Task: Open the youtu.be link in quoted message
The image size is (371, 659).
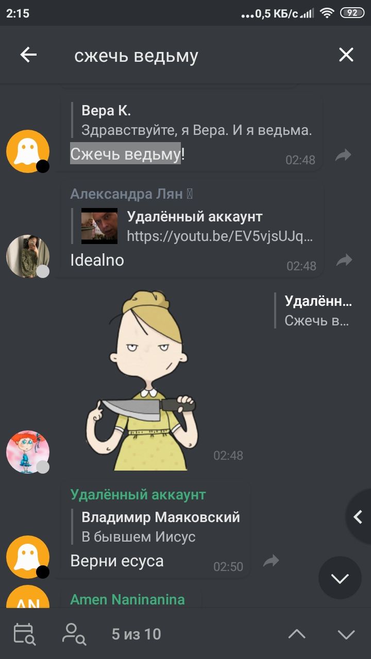Action: pyautogui.click(x=220, y=236)
